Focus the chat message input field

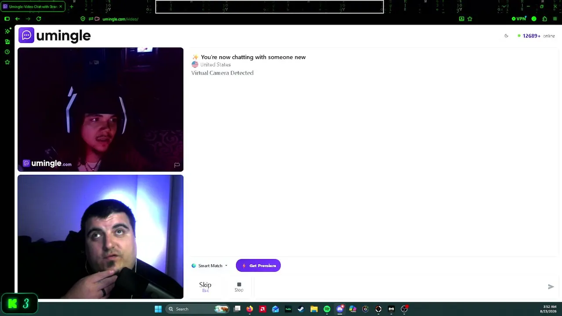(400, 287)
